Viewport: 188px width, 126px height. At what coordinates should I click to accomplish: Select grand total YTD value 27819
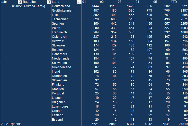[x=183, y=124]
